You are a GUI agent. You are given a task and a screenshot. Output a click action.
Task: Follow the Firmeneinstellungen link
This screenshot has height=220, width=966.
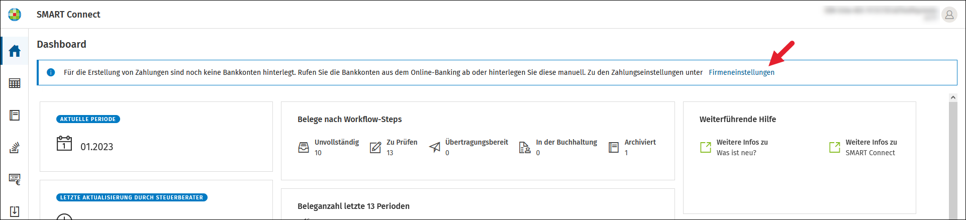click(741, 72)
